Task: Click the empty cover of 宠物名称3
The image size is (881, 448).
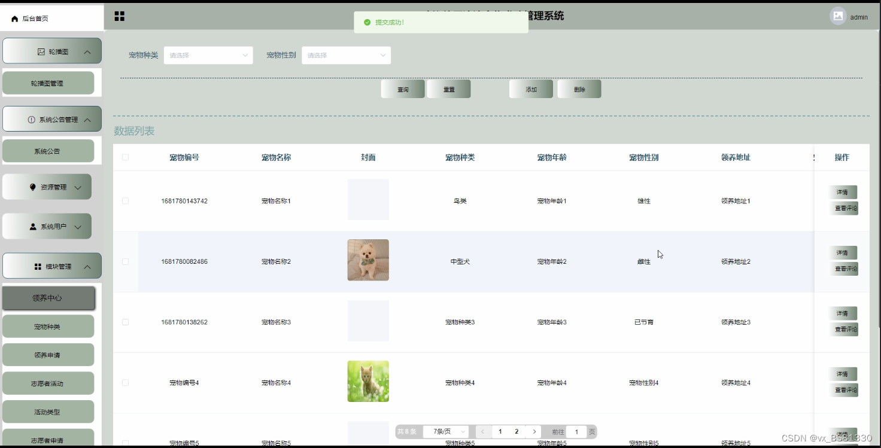Action: [x=368, y=321]
